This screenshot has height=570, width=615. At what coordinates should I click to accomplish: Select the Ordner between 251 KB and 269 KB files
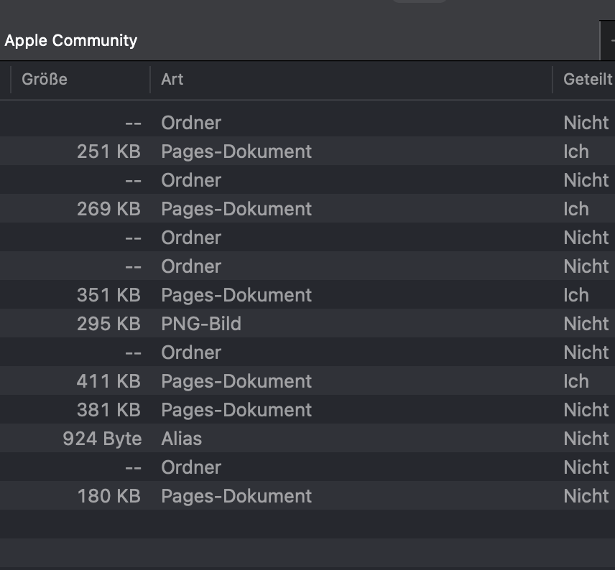(x=191, y=180)
